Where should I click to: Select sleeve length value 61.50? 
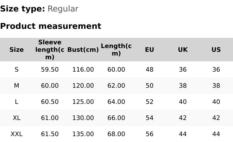(50, 134)
